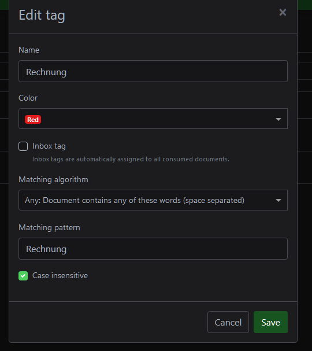Open the Color dropdown
Screen dimensions: 312x351
153,119
